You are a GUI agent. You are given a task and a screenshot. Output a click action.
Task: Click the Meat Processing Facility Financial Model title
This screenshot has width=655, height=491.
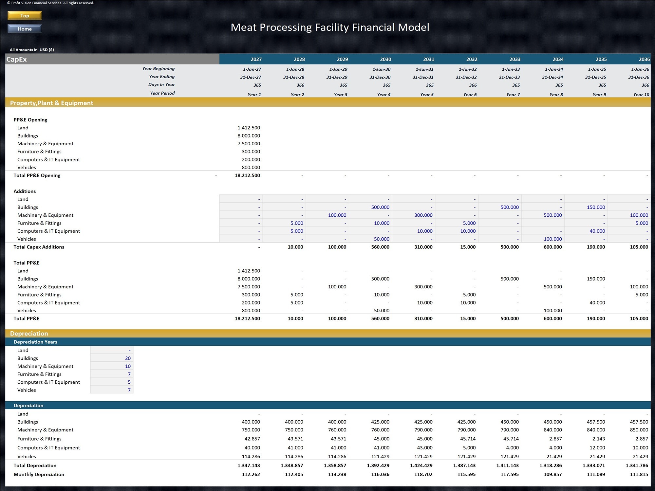point(330,27)
